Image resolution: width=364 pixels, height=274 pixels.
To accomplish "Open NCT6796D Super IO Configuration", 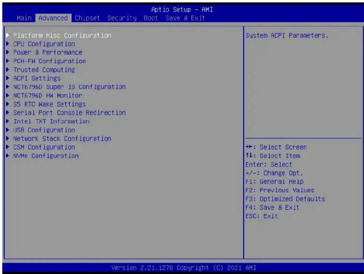I will [69, 87].
